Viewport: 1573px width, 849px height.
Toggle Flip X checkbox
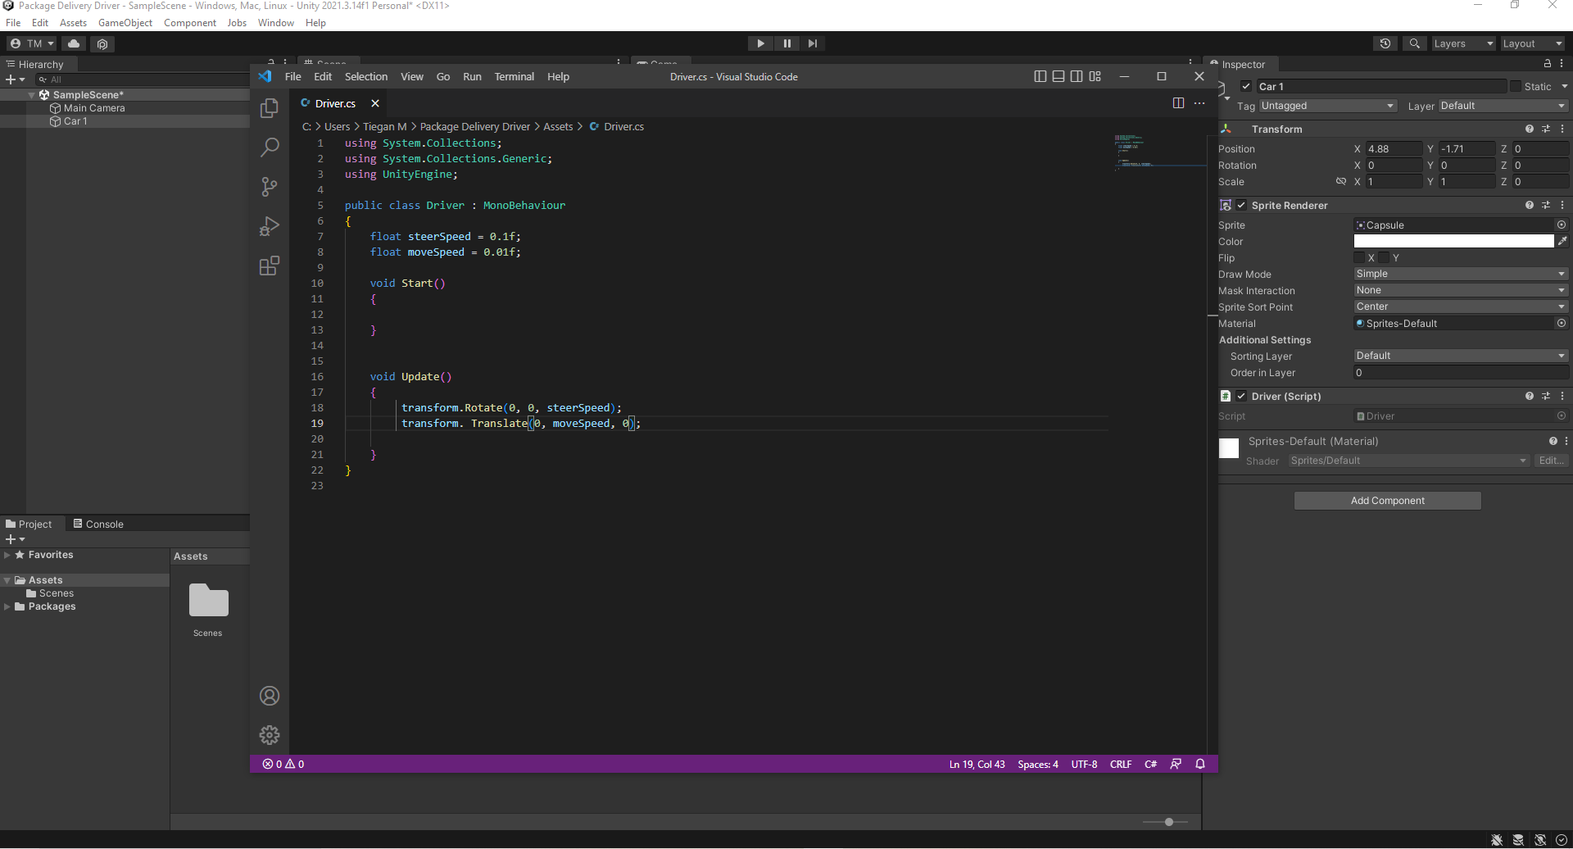1359,257
